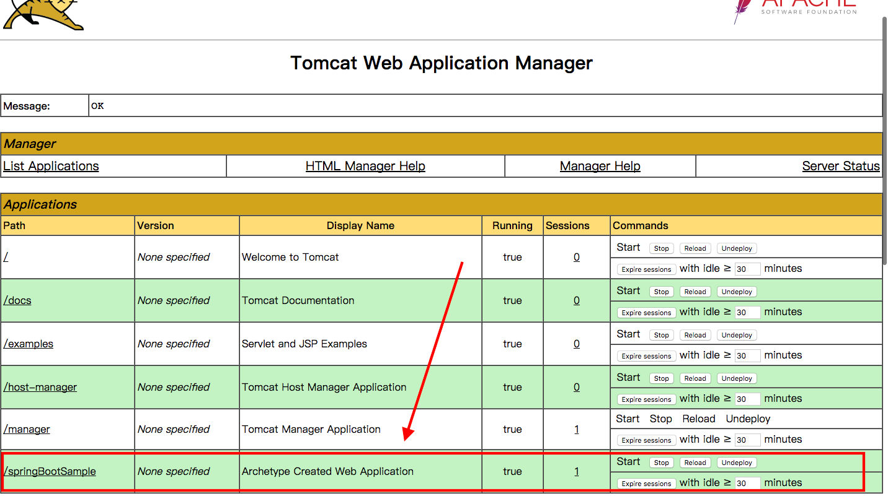Image resolution: width=888 pixels, height=496 pixels.
Task: Expire sessions for root / application
Action: click(x=646, y=269)
